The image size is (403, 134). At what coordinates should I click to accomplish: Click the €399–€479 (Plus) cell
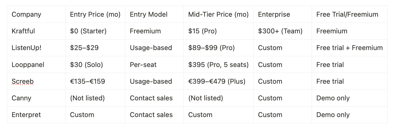tap(217, 82)
